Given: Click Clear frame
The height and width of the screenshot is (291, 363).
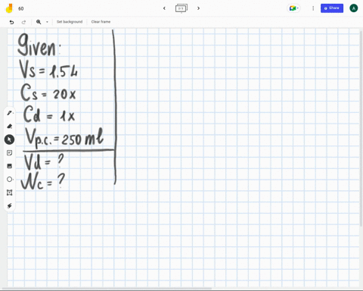Looking at the screenshot, I should pos(101,22).
